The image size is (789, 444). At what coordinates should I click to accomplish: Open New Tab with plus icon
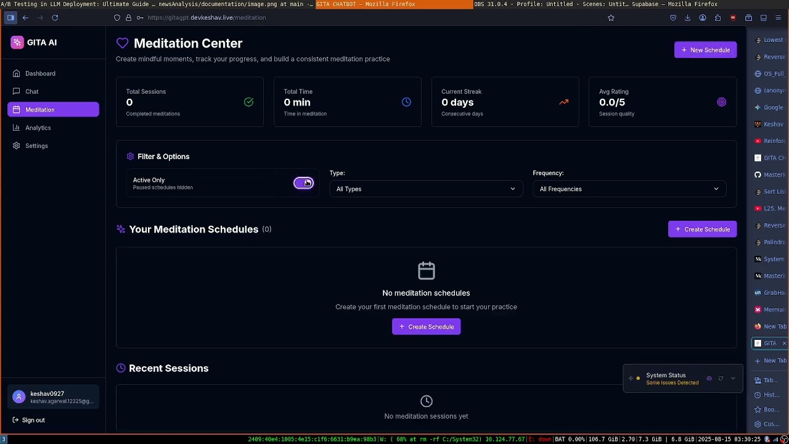coord(770,361)
